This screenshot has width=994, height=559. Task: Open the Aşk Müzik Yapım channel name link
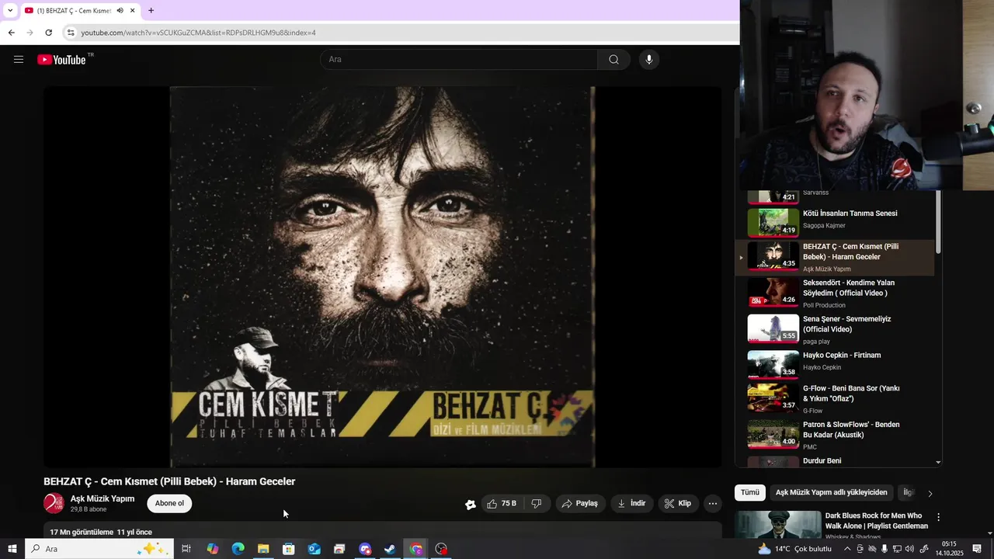coord(103,499)
